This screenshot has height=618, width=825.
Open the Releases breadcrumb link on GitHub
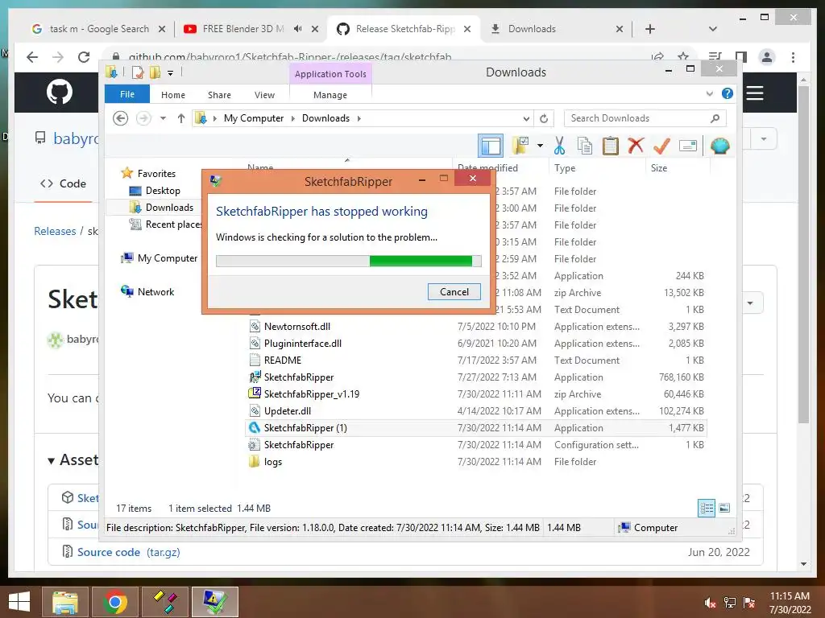(55, 231)
